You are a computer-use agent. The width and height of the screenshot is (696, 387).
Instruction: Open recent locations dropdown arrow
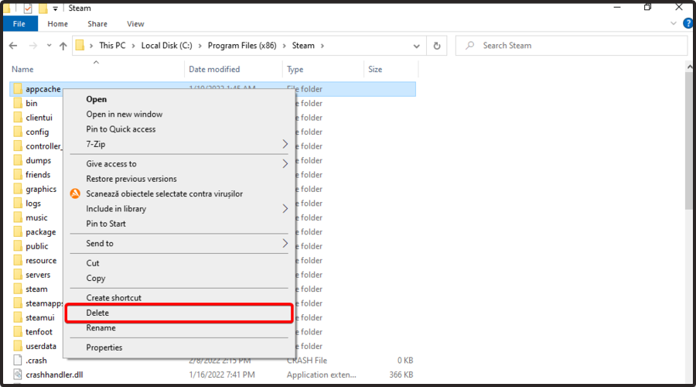click(49, 46)
